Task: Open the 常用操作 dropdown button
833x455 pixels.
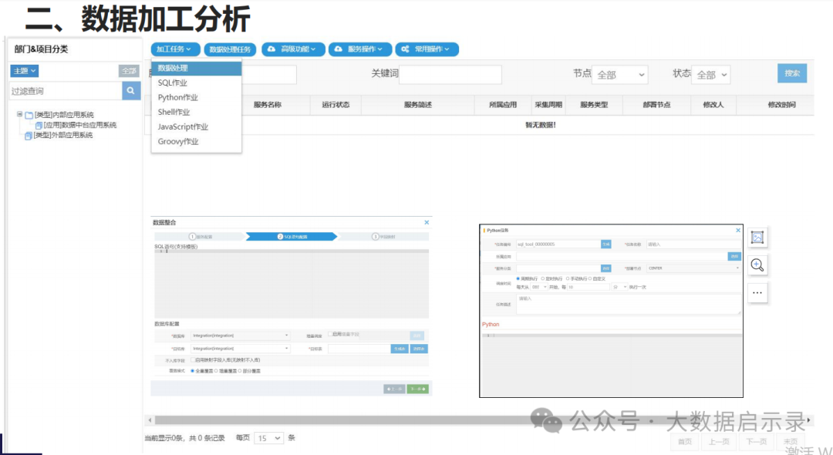Action: [427, 49]
